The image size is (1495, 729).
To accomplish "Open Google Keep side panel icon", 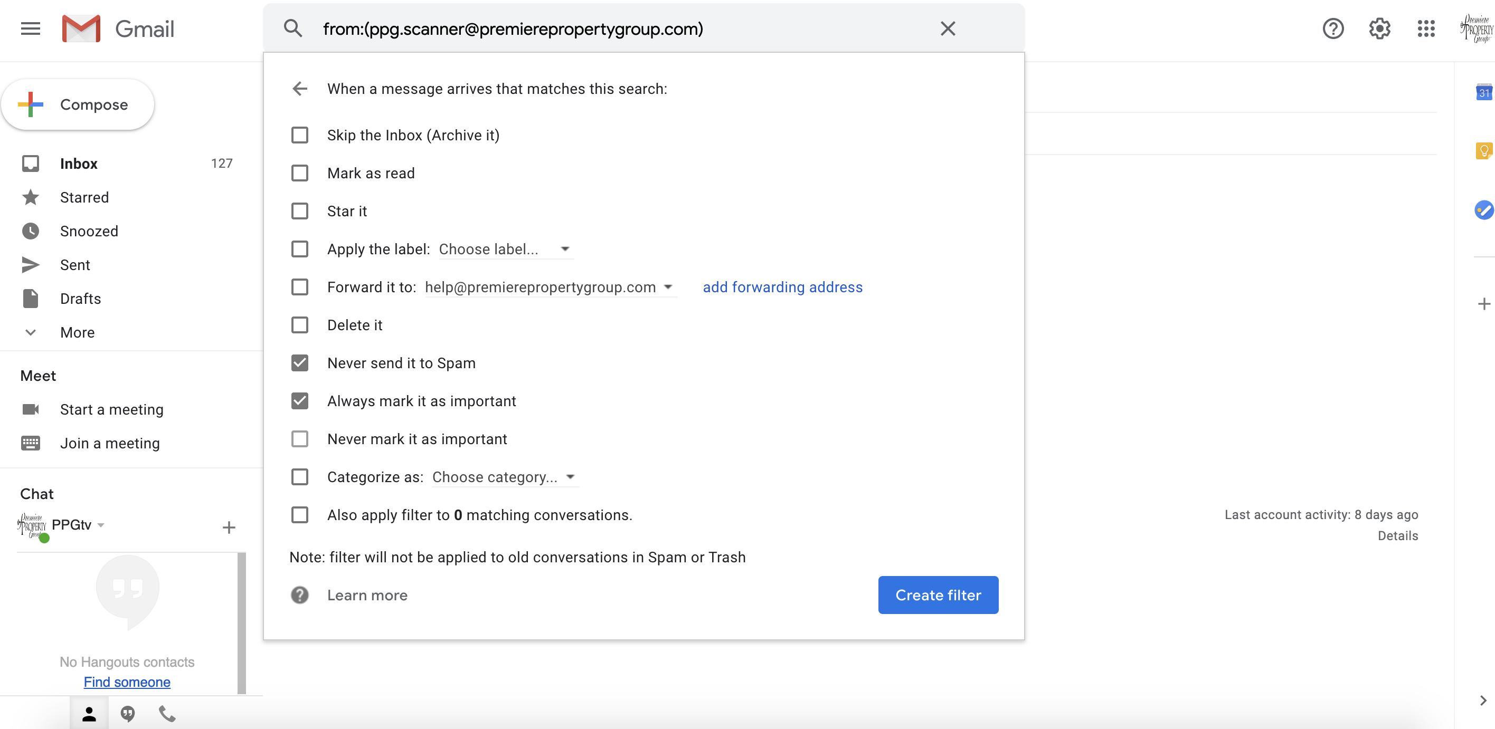I will [1483, 151].
